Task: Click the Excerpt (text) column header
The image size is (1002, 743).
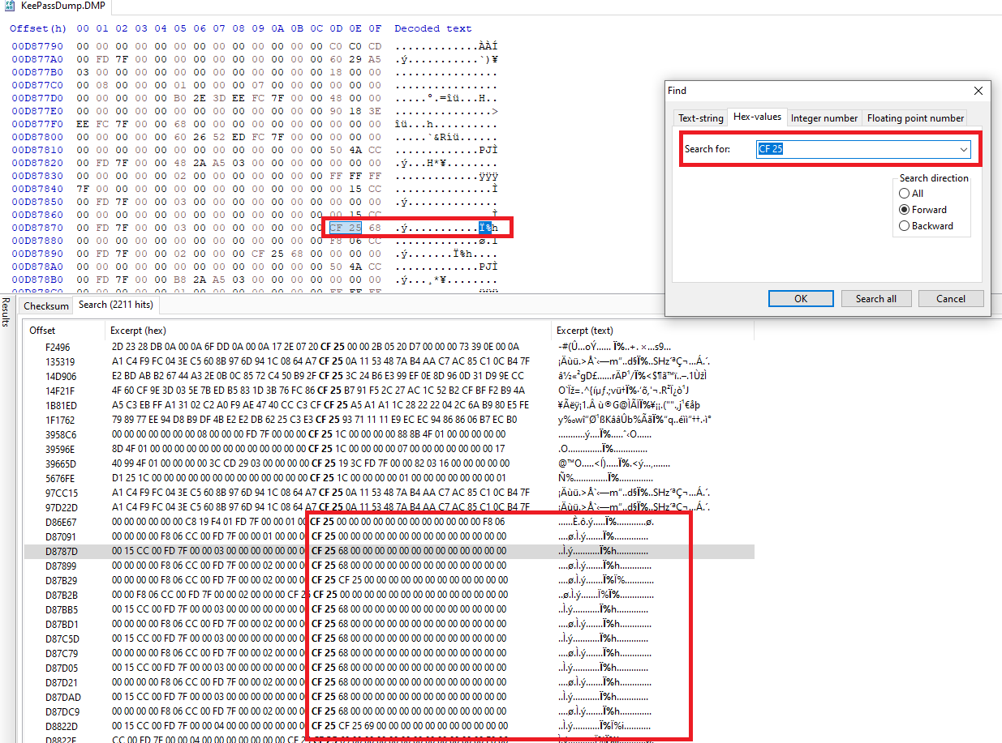Action: coord(584,331)
